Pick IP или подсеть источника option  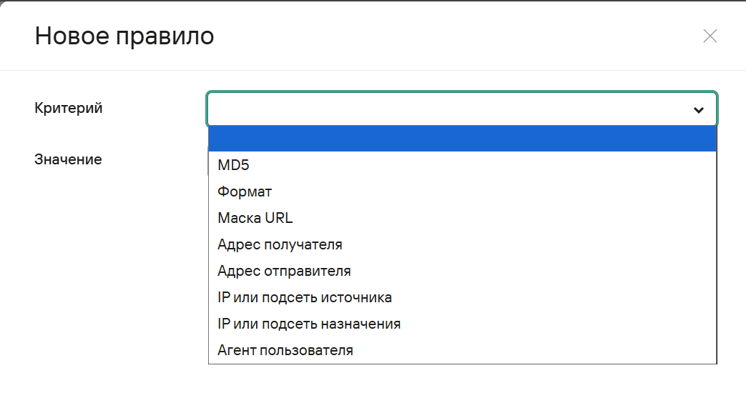305,297
